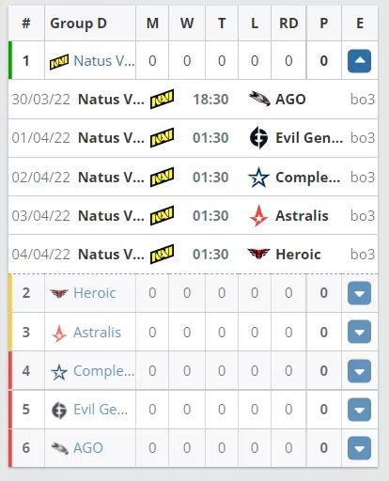Expand Evil Geniuses row arrow
Screen dimensions: 389x481
359,410
